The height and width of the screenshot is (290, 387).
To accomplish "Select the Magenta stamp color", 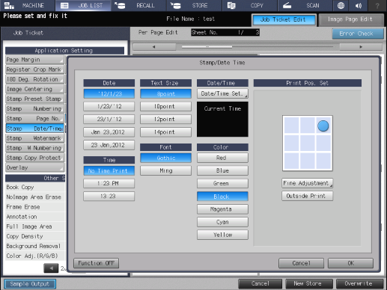I will [x=222, y=209].
